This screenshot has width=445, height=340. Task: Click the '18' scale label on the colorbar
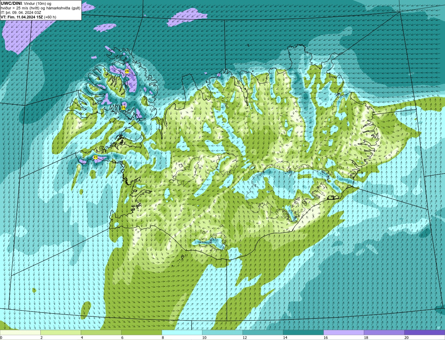coord(366,338)
